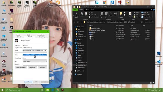Click Select none in Explorer ribbon
Viewport: 163px width, 92px height.
pyautogui.click(x=145, y=15)
